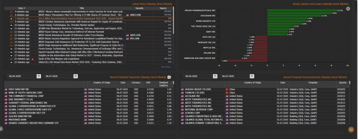This screenshot has width=358, height=139.
Task: Click the dividend end date field 06.07.2020
Action: coord(58,76)
